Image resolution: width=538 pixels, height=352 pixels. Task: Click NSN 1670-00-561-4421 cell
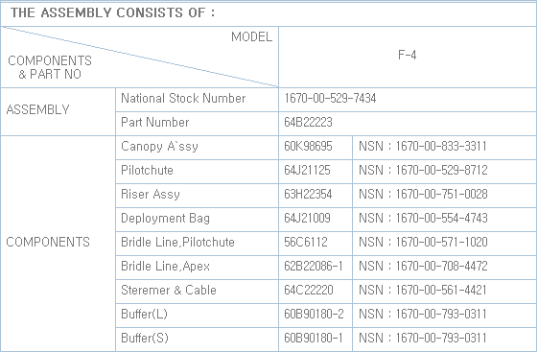(445, 292)
